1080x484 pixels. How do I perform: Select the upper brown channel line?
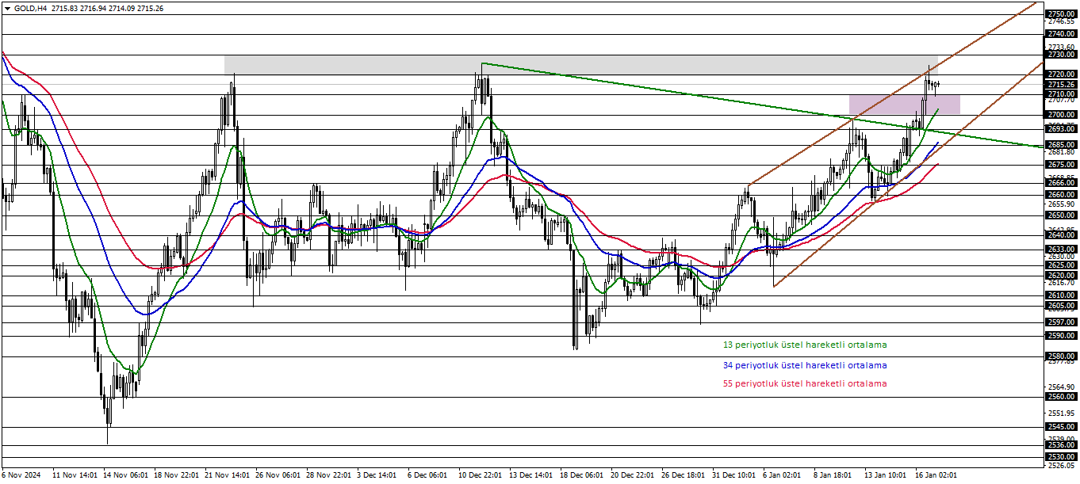click(892, 93)
